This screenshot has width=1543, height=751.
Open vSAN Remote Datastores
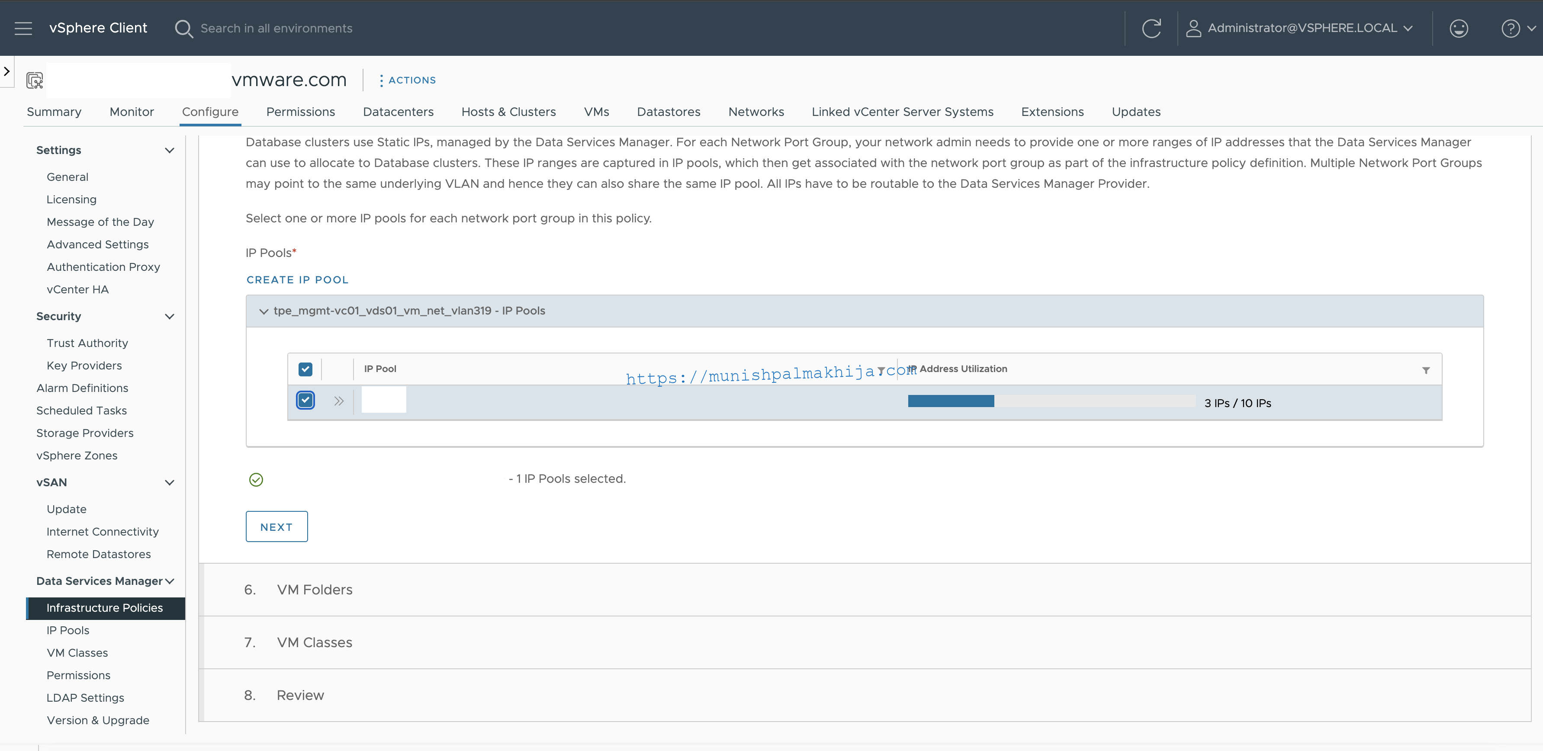99,554
